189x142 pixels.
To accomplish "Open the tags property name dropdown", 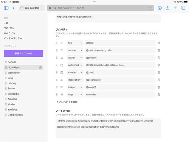I will click(75, 95).
